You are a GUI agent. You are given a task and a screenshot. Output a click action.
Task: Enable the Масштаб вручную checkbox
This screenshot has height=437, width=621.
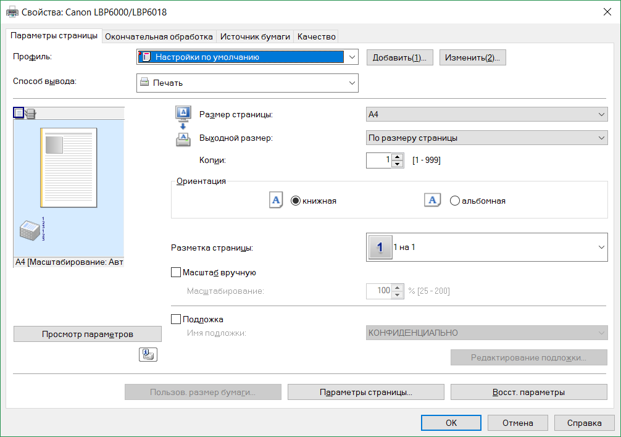point(176,272)
